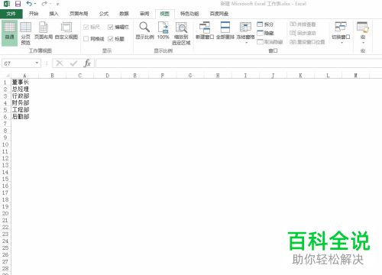Click cell containing 工程部

pyautogui.click(x=24, y=110)
